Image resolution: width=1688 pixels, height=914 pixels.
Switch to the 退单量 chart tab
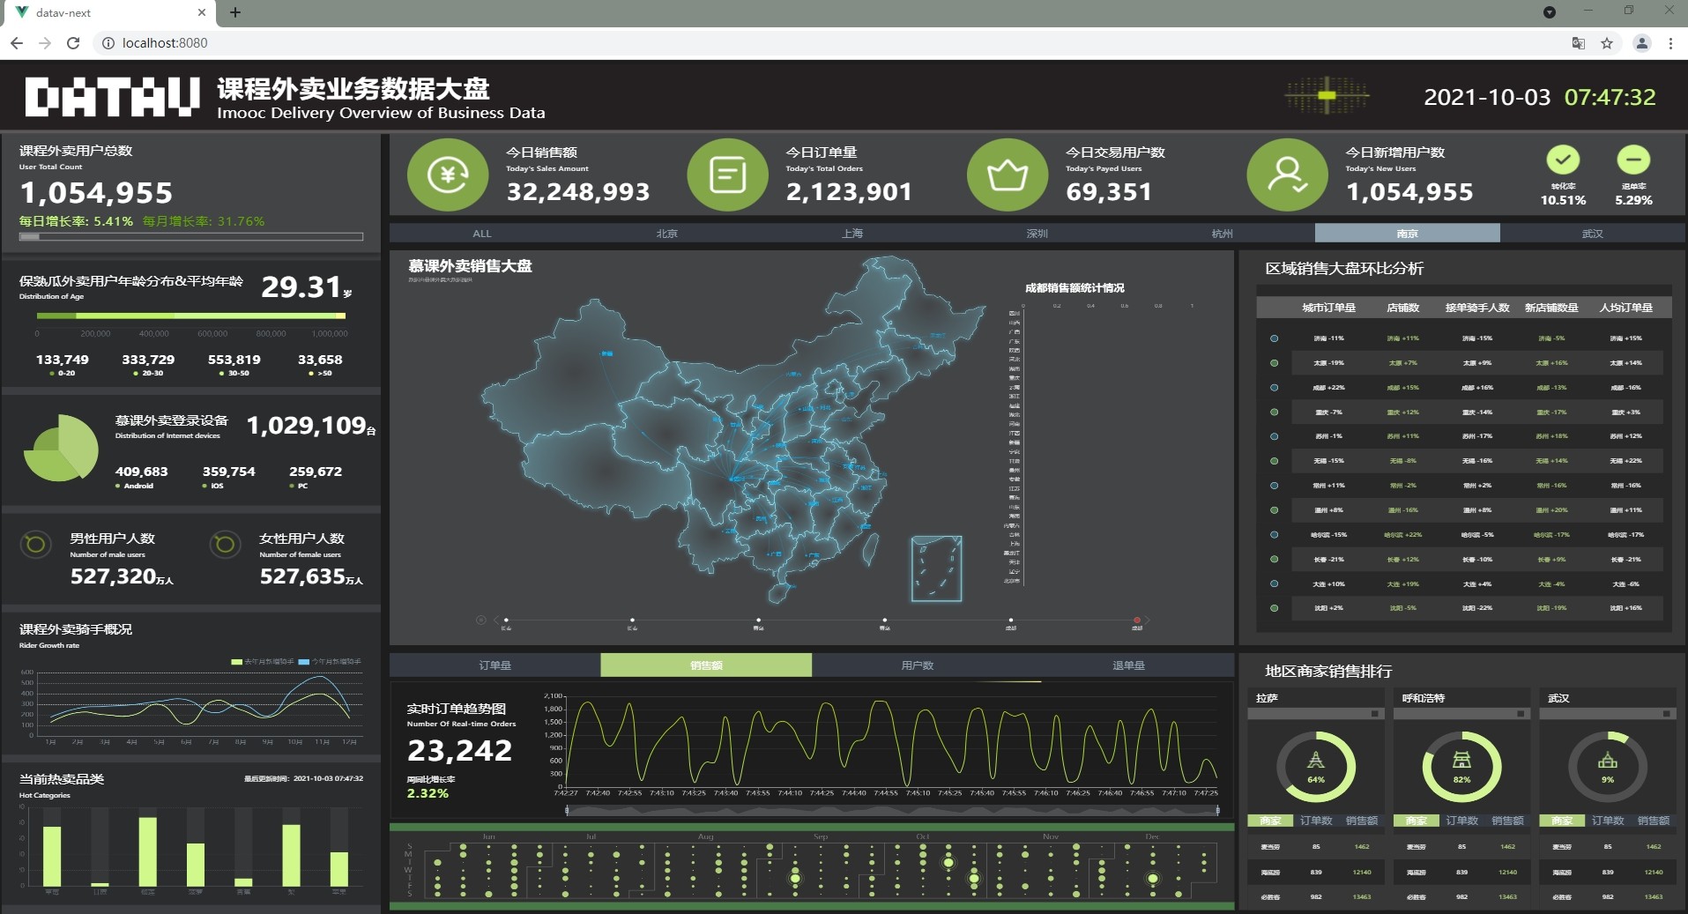click(x=1129, y=665)
